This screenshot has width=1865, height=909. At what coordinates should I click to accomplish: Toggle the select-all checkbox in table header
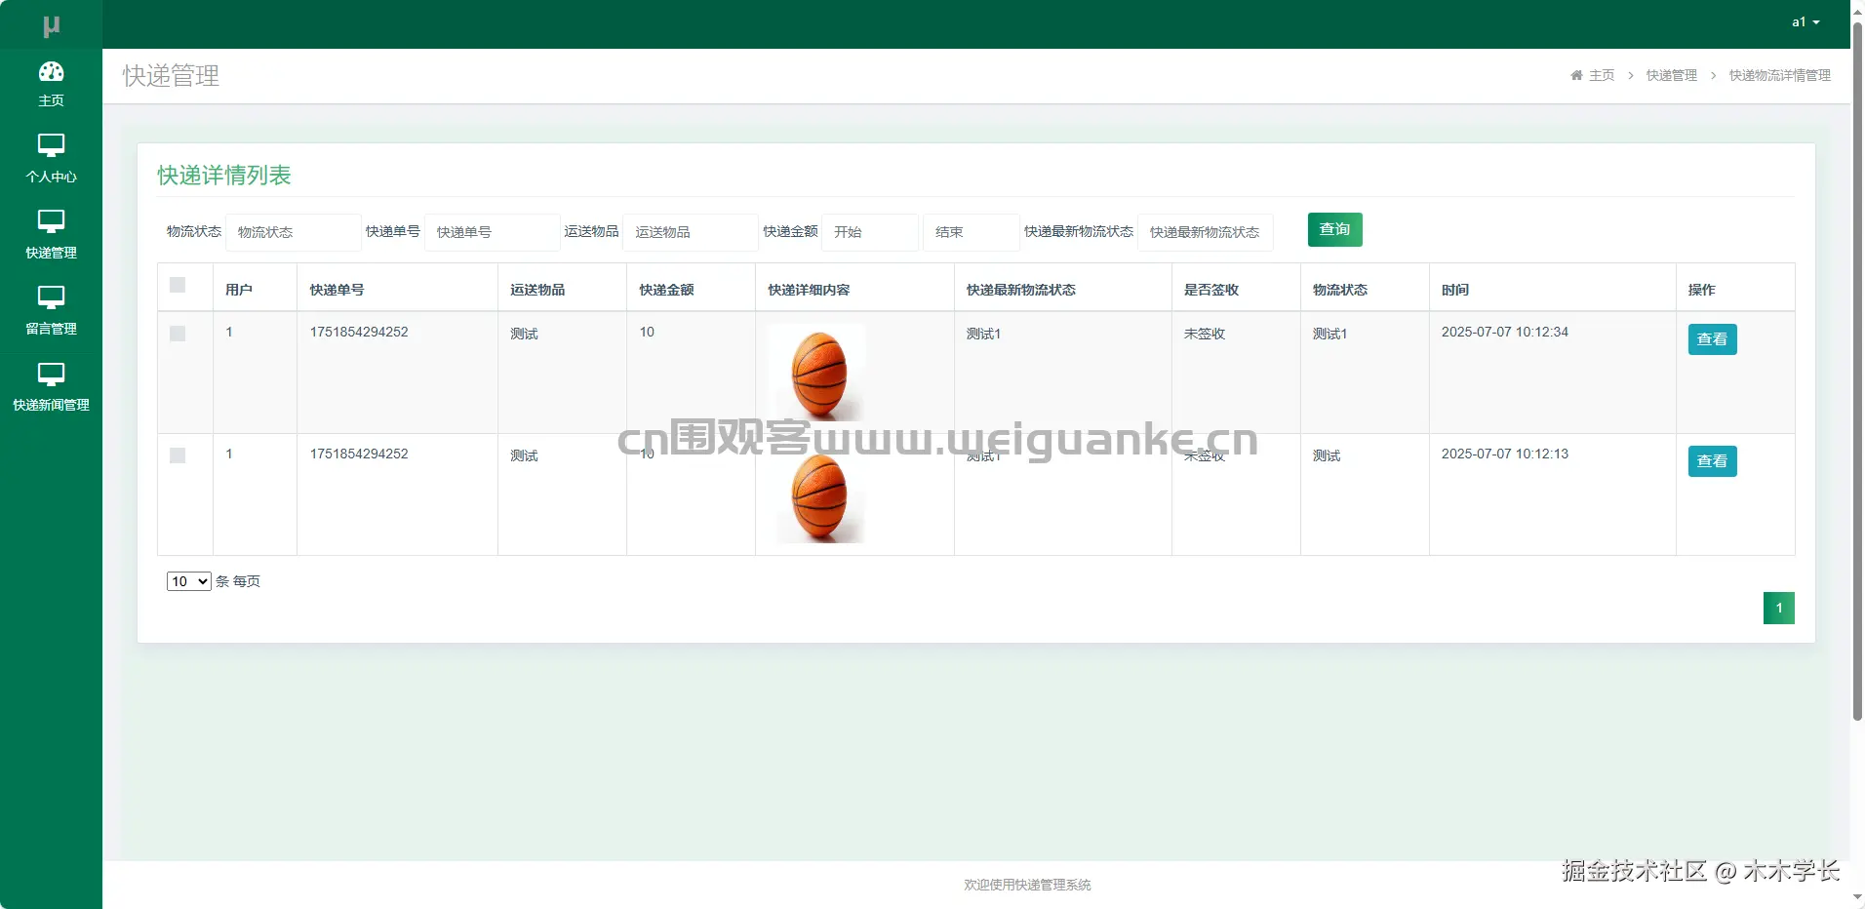point(178,285)
